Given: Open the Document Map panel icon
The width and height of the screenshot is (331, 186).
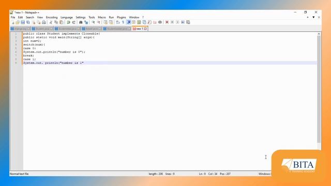Looking at the screenshot, I should tap(139, 22).
